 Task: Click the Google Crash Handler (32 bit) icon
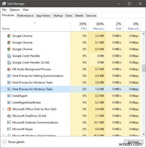click(x=9, y=63)
